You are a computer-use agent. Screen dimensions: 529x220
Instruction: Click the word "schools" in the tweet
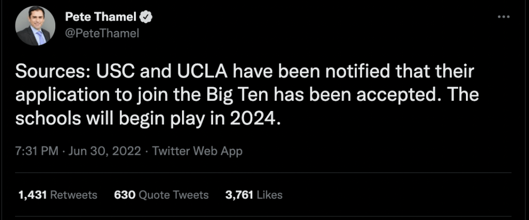[49, 119]
